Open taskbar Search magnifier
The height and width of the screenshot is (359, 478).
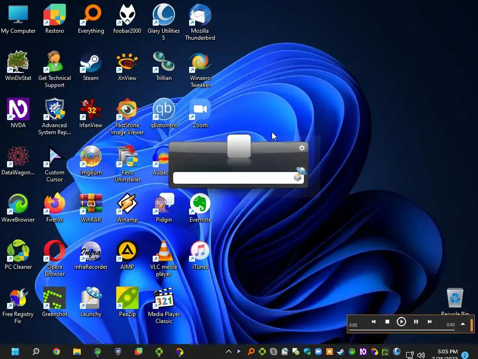click(36, 352)
